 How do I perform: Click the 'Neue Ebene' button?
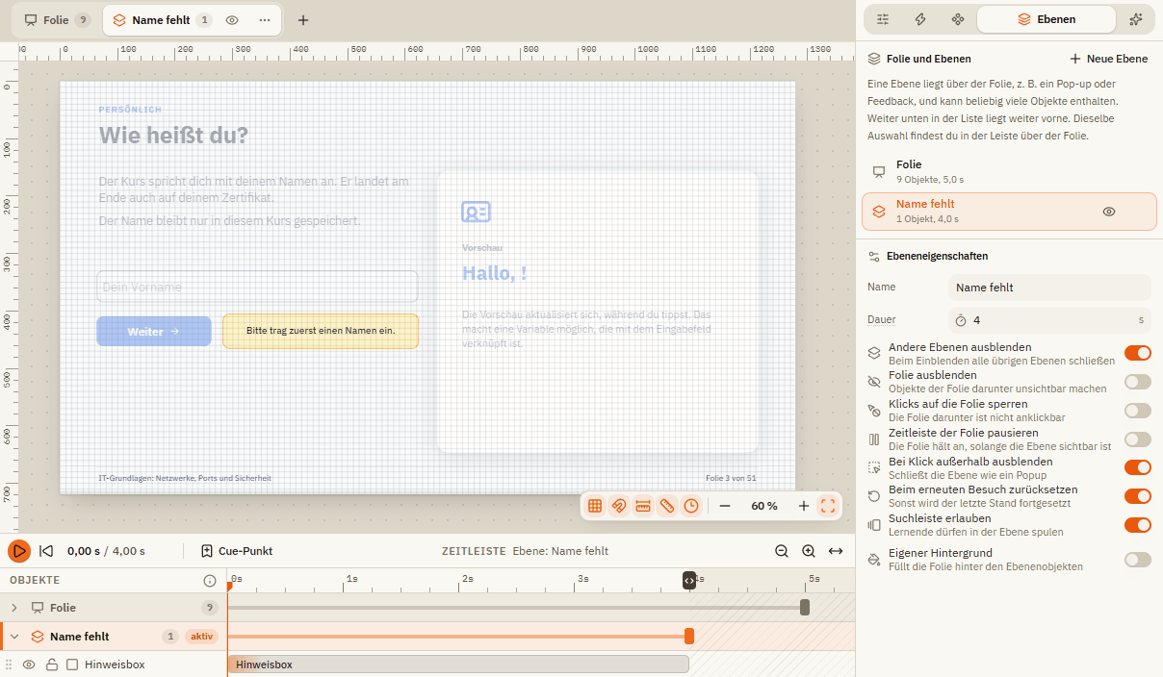point(1109,59)
